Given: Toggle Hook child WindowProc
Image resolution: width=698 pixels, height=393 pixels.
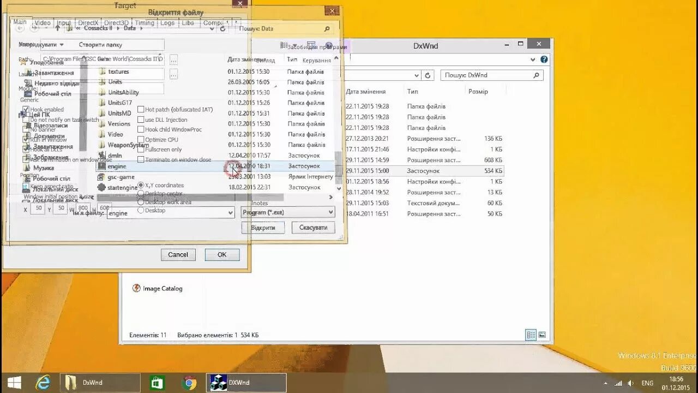Looking at the screenshot, I should pos(141,129).
